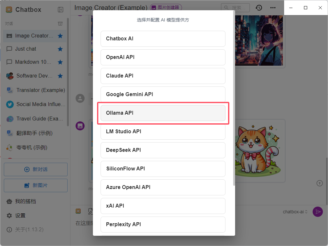Viewport: 328px width, 246px height.
Task: Unstar the Software Developer conversation
Action: click(60, 76)
